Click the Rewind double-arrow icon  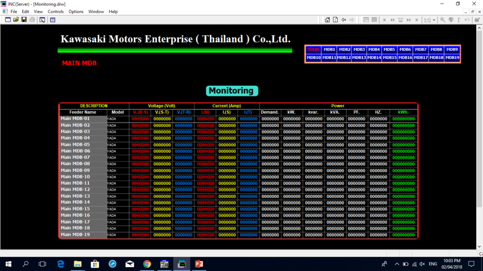392,20
